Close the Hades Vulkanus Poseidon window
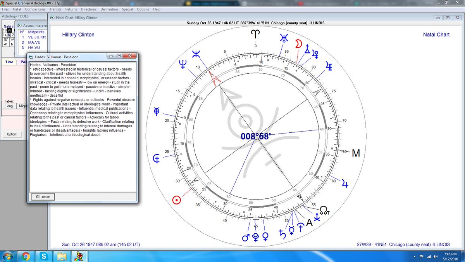Image resolution: width=465 pixels, height=262 pixels. 130,56
